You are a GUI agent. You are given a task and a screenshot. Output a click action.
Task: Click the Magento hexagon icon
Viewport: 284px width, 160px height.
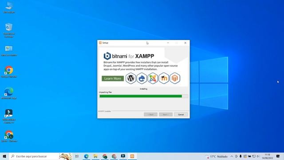pyautogui.click(x=175, y=78)
